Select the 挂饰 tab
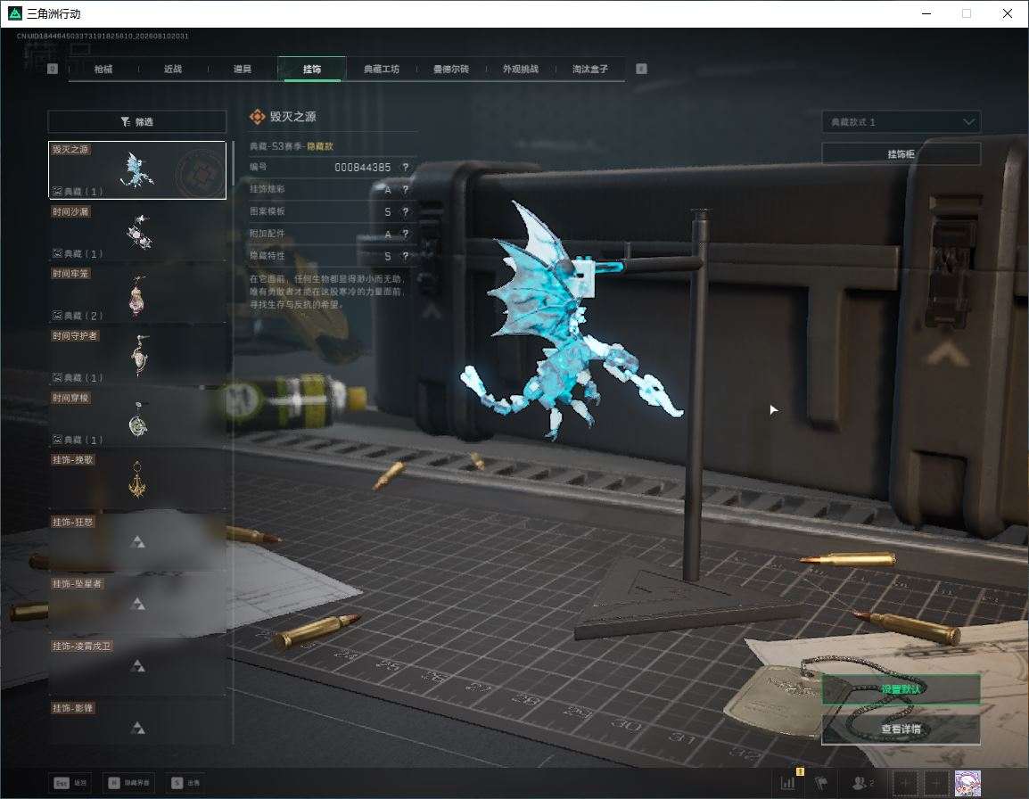This screenshot has width=1029, height=799. point(312,69)
